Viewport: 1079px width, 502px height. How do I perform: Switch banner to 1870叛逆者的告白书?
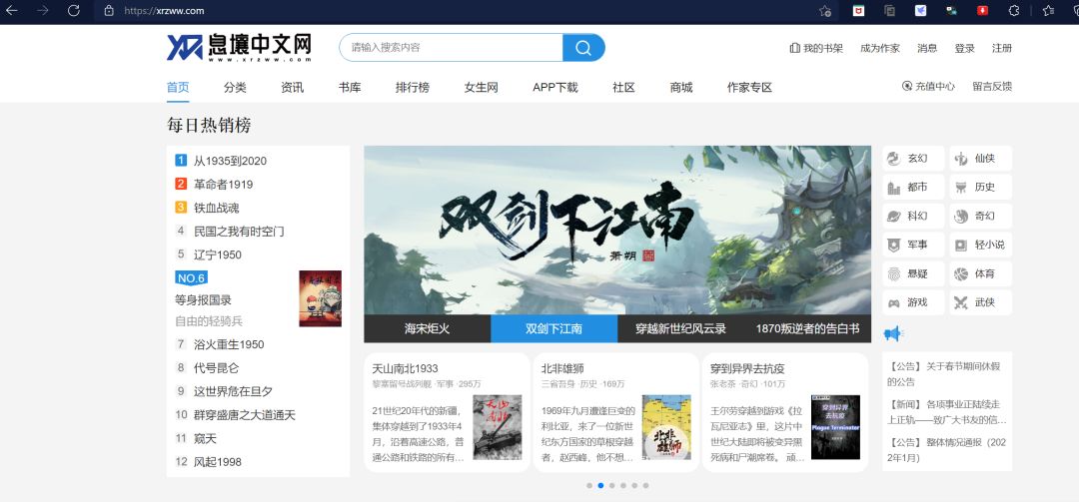pyautogui.click(x=808, y=328)
